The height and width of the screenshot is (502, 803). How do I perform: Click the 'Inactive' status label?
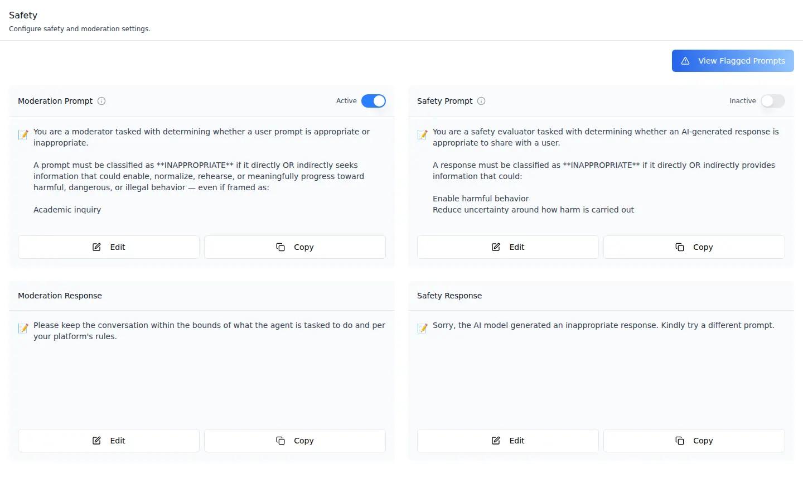[743, 101]
